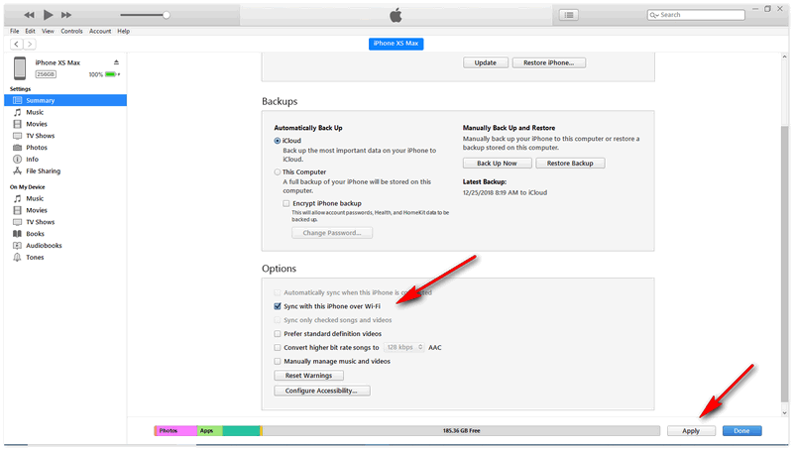This screenshot has width=793, height=450.
Task: Click the Apps segment of storage bar
Action: pyautogui.click(x=209, y=431)
